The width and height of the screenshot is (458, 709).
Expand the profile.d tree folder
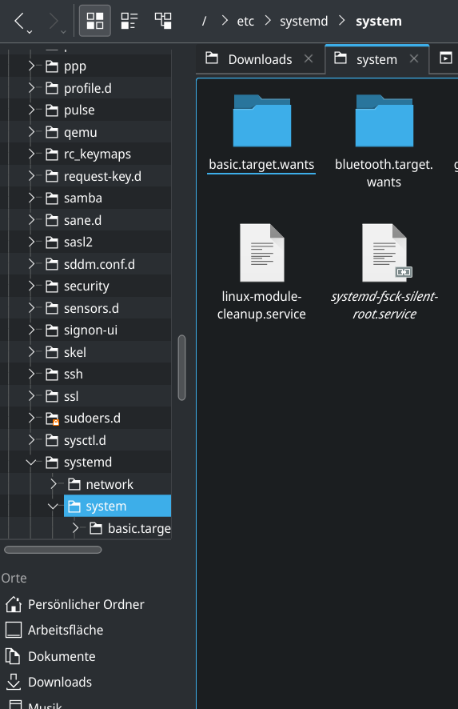point(31,88)
